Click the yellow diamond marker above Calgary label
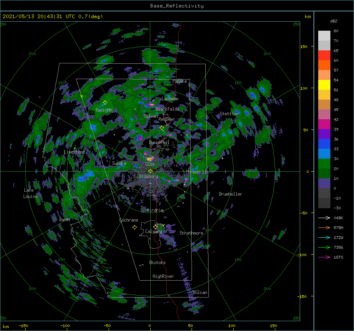Image resolution: width=354 pixels, height=331 pixels. point(155,227)
